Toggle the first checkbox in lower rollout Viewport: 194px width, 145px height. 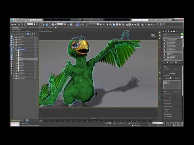click(164, 104)
